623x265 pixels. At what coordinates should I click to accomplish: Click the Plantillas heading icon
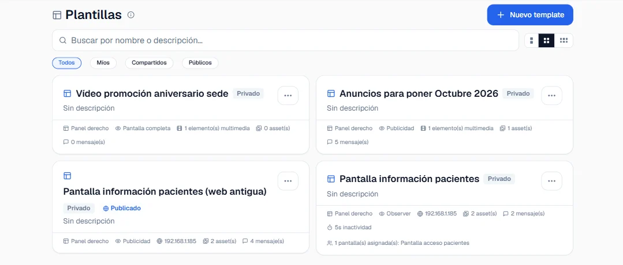tap(57, 15)
